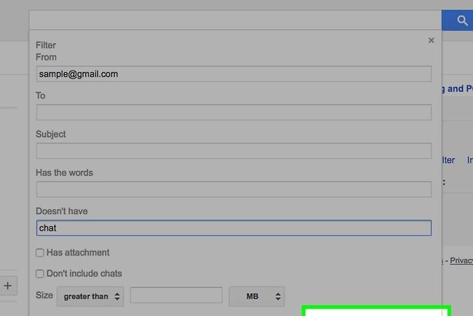Viewport: 473px width, 316px height.
Task: Click the cut-off 'In' link at right edge
Action: (469, 160)
